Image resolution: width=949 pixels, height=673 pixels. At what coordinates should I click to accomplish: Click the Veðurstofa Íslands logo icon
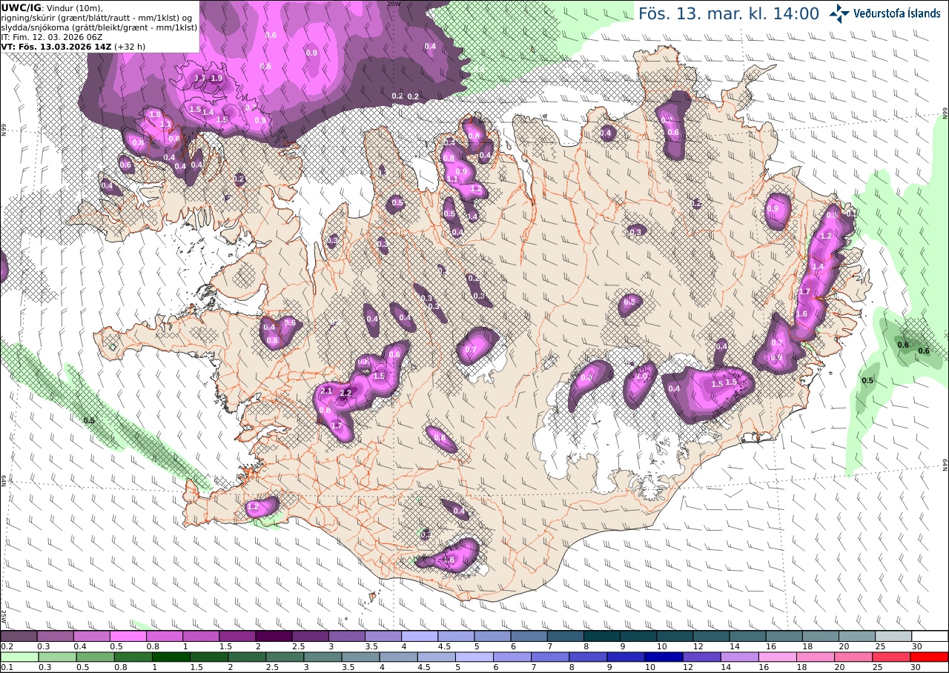[840, 13]
